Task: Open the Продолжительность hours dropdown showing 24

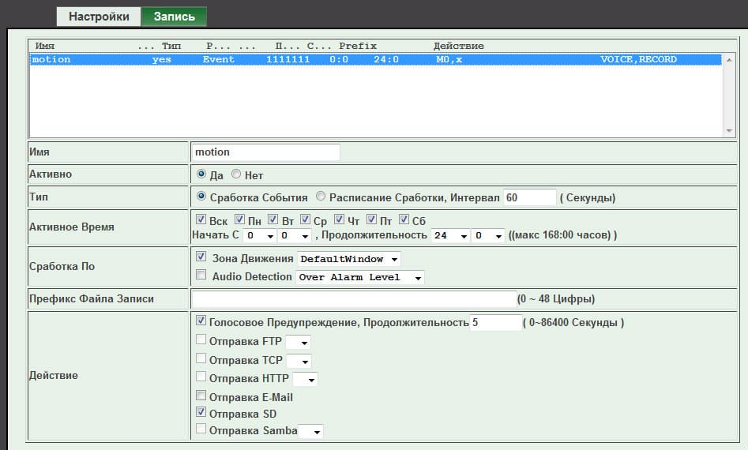Action: click(449, 235)
